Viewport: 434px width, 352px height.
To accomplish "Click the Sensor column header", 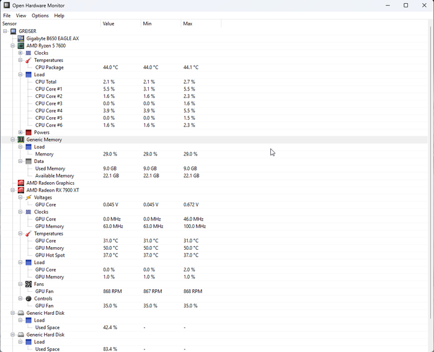I will [50, 24].
